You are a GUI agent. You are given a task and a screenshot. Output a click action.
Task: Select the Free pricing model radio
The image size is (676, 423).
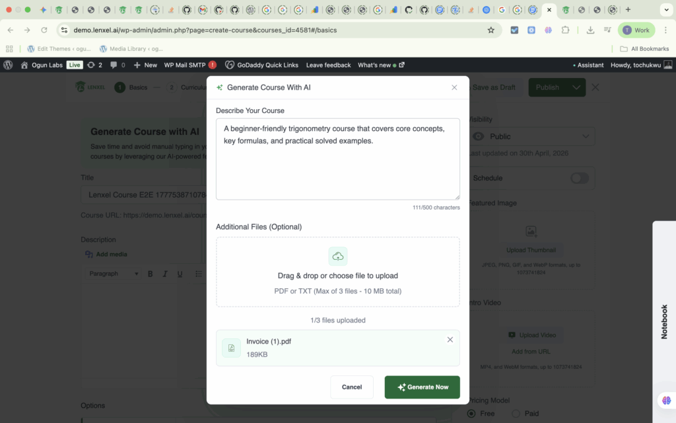click(x=471, y=414)
